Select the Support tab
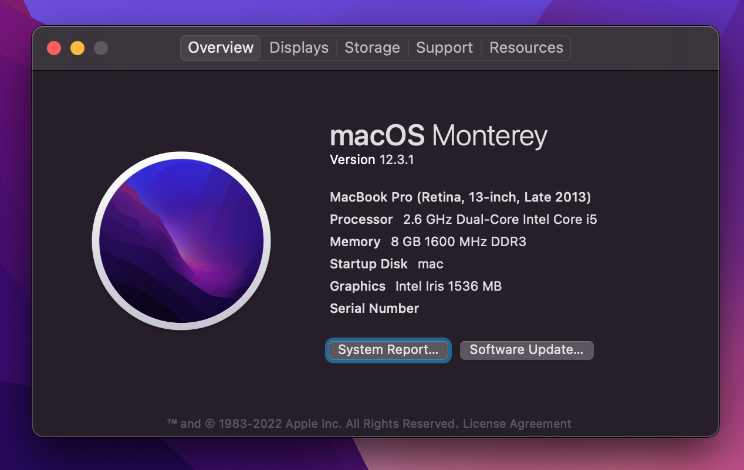 coord(444,47)
